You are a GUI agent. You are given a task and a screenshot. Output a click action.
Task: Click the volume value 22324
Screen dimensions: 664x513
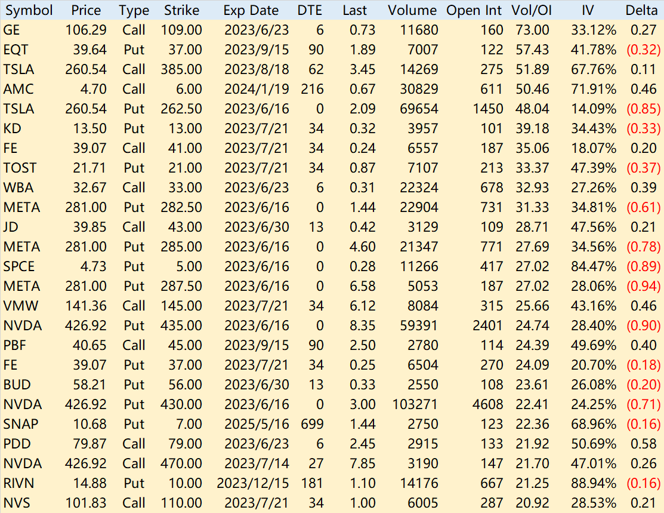pos(419,188)
